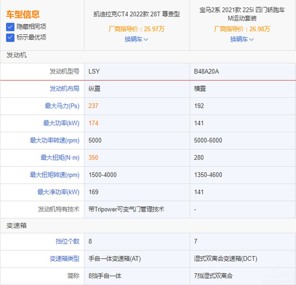Toggle the 标示最优项 checkbox
The width and height of the screenshot is (296, 285).
point(10,38)
